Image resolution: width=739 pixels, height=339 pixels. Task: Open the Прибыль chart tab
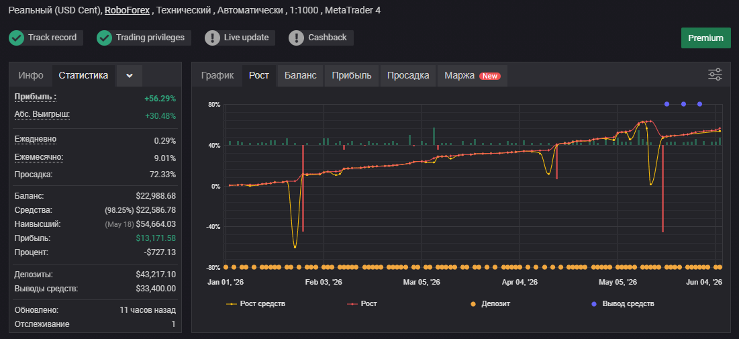[x=352, y=75]
